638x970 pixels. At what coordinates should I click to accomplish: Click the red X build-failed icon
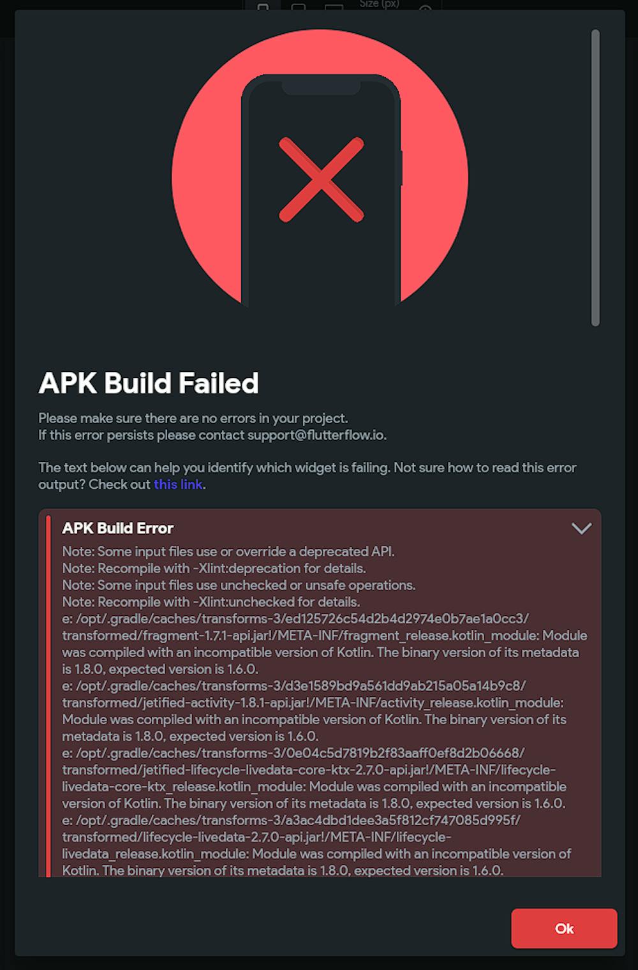pyautogui.click(x=321, y=179)
